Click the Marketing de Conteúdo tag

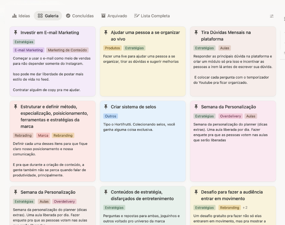pos(67,50)
